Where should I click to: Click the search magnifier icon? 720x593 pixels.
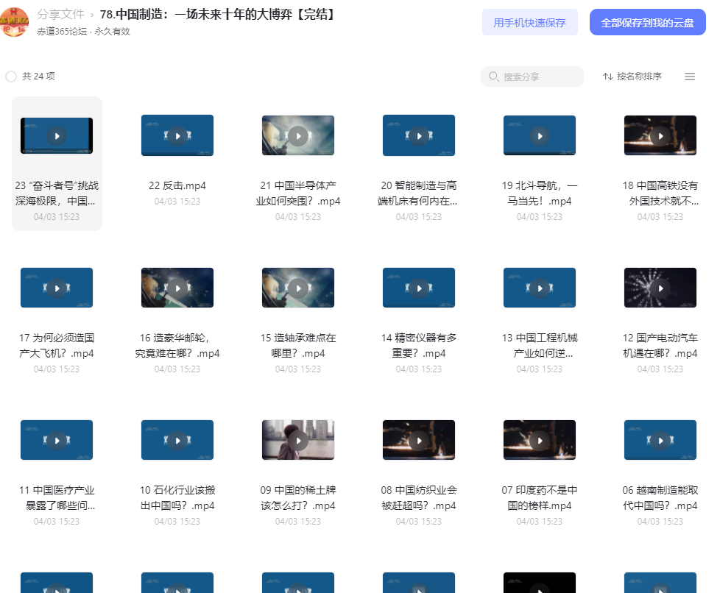click(x=494, y=77)
